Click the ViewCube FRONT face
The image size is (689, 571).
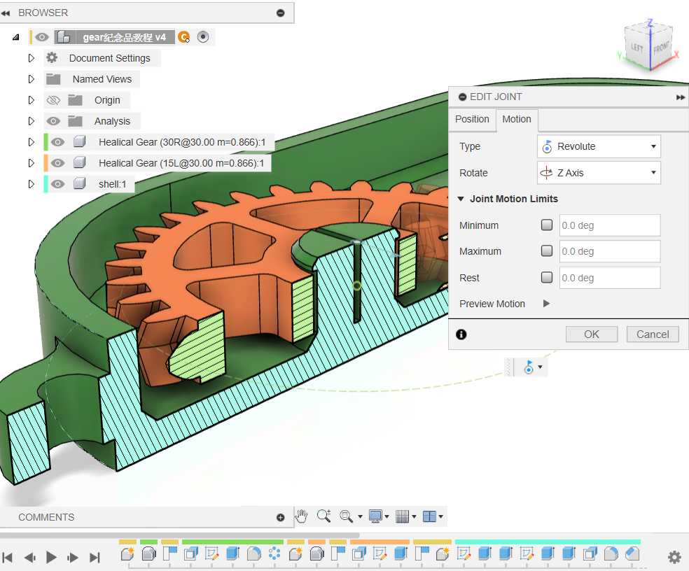[660, 48]
